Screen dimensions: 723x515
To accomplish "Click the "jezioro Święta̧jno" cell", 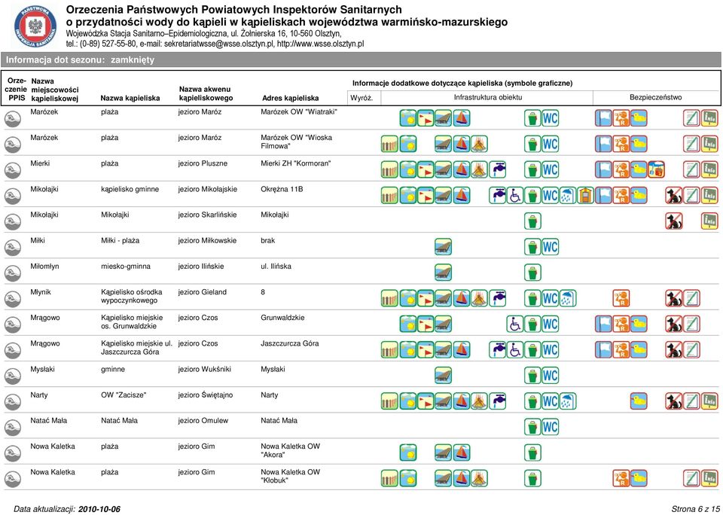I will (x=206, y=395).
